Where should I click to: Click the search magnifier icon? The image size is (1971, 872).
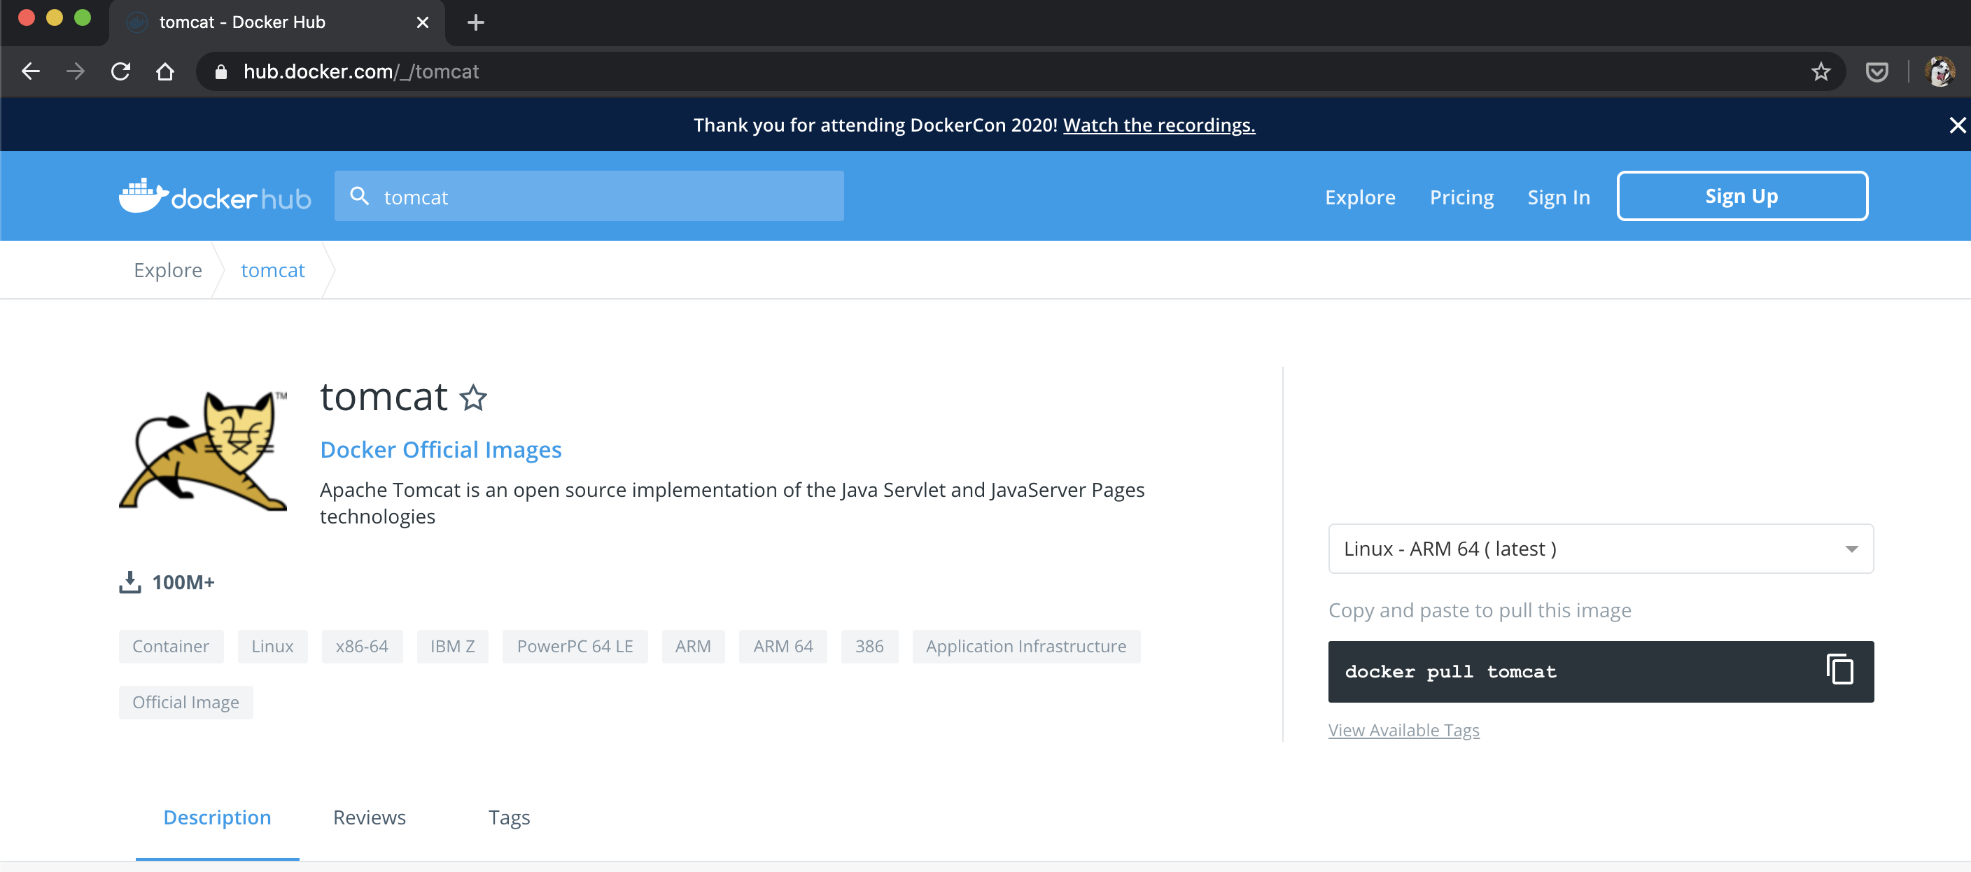coord(359,196)
